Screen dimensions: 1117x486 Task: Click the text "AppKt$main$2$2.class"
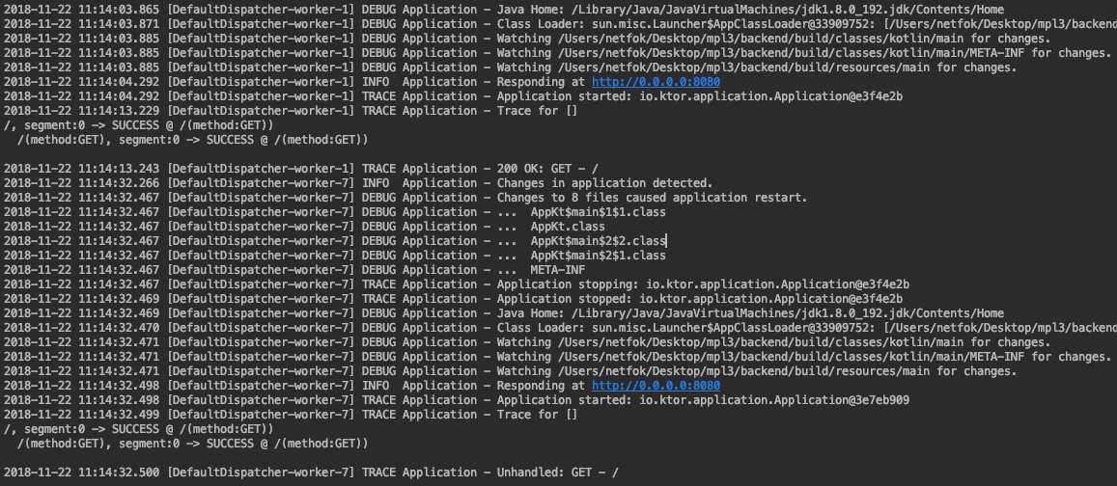coord(598,240)
